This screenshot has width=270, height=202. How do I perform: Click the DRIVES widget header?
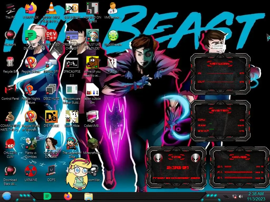(239, 157)
